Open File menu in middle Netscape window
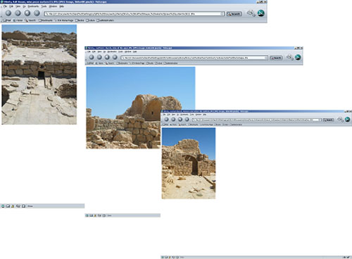This screenshot has width=352, height=259. [89, 51]
